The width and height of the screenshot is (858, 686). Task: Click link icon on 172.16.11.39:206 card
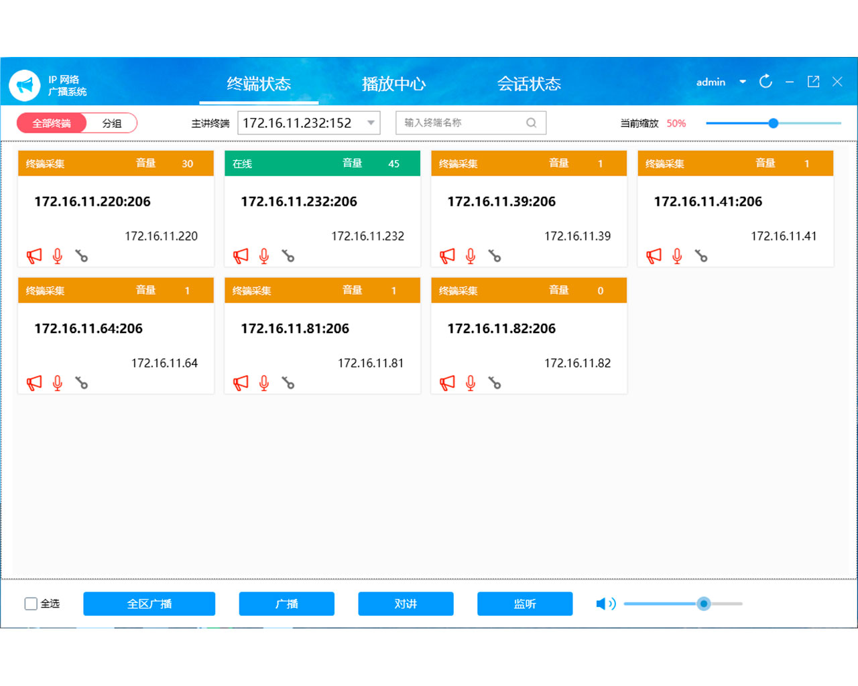click(495, 256)
